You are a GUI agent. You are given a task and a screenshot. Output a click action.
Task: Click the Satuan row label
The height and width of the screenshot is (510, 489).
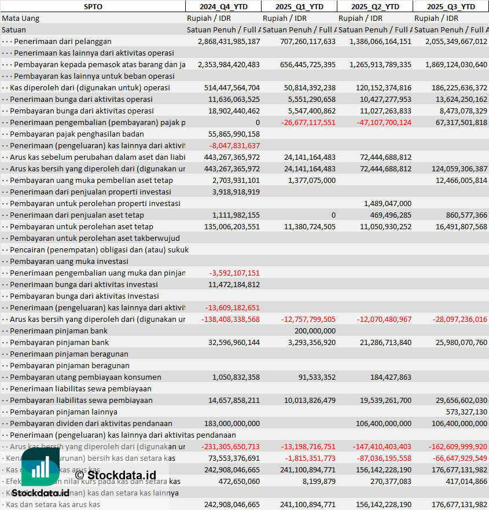pyautogui.click(x=14, y=30)
